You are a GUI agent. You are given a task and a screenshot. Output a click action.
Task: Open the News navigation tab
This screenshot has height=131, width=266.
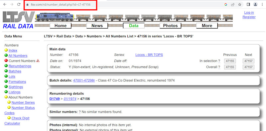pyautogui.click(x=97, y=26)
